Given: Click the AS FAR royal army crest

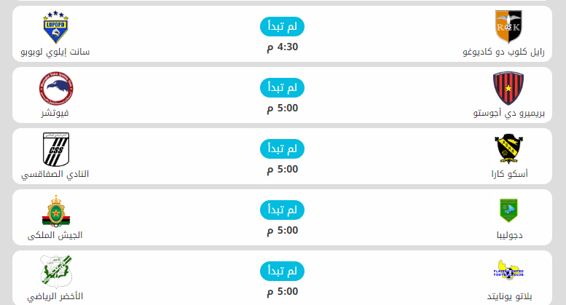Looking at the screenshot, I should point(55,210).
